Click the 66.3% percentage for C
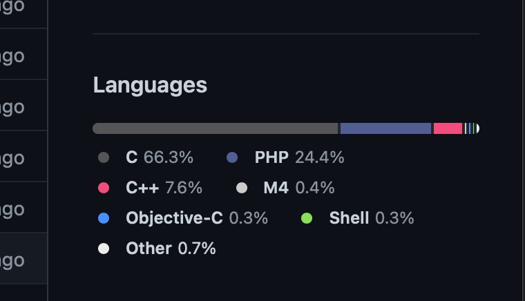525x301 pixels. (169, 157)
